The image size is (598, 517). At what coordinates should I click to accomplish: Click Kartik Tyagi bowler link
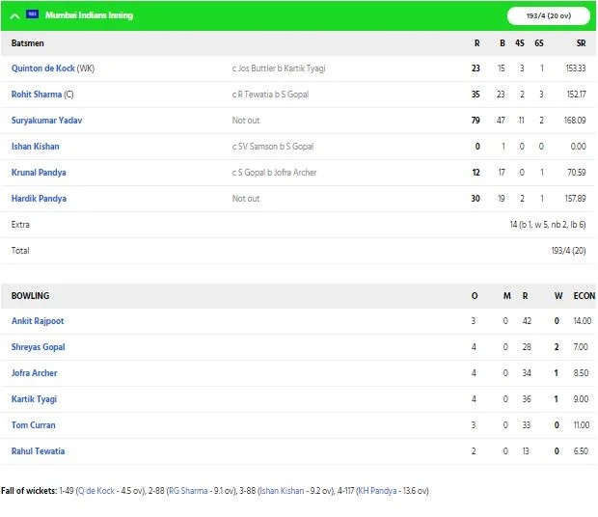[x=34, y=399]
